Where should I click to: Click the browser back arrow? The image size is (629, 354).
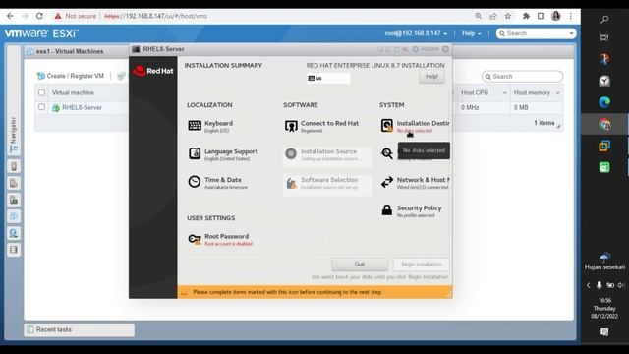tap(10, 16)
